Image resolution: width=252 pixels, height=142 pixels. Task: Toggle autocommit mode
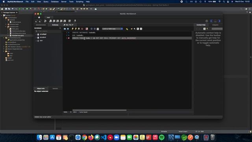tap(98, 29)
